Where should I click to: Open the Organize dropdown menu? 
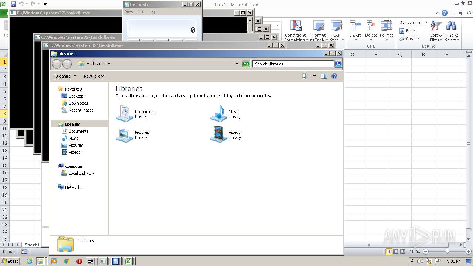pyautogui.click(x=66, y=76)
